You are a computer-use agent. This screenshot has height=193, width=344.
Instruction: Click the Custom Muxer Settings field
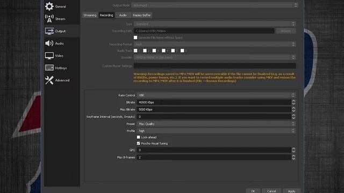[x=215, y=66]
